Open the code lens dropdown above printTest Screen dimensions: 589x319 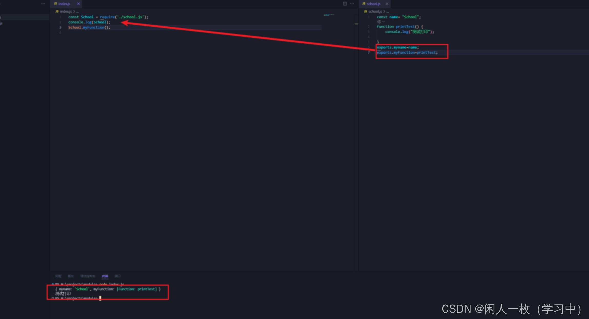pos(381,22)
